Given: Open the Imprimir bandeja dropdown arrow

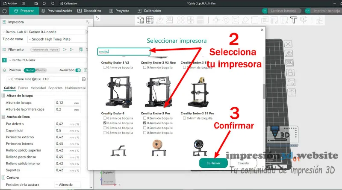Looking at the screenshot, I should pos(307,11).
